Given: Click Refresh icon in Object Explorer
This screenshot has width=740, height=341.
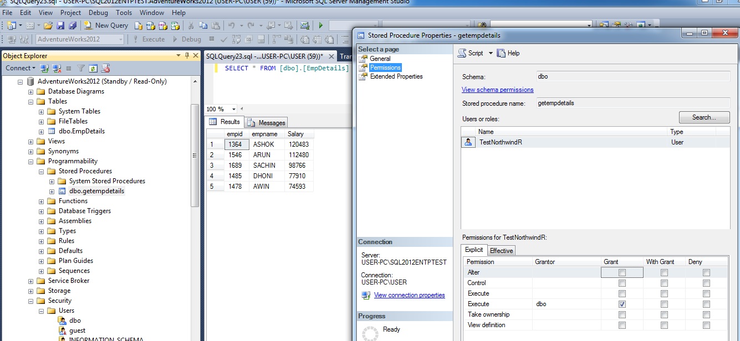Looking at the screenshot, I should click(93, 69).
